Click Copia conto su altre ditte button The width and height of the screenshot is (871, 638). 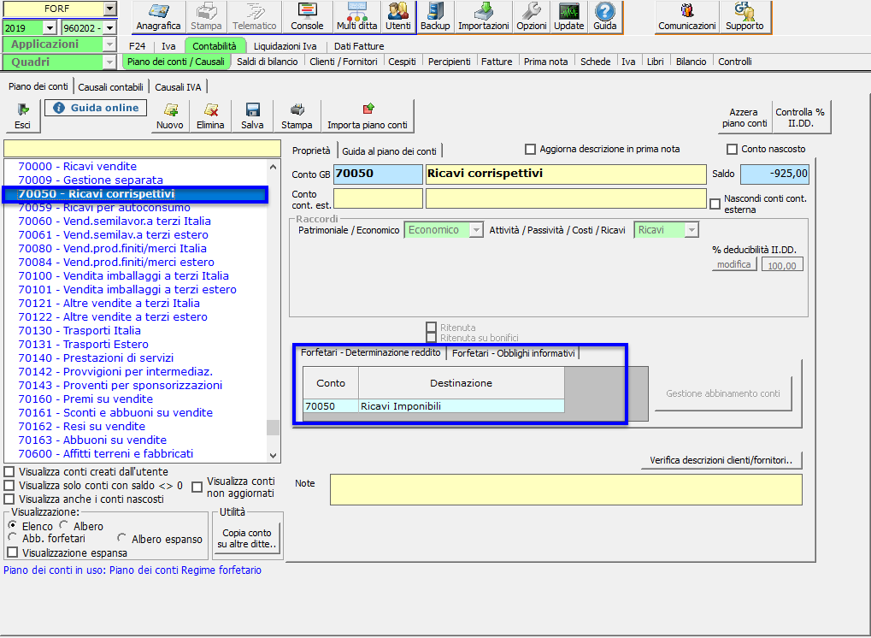[246, 539]
